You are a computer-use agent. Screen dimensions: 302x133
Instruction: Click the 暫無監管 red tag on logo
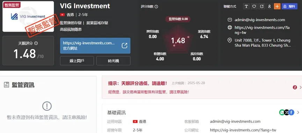[12, 5]
